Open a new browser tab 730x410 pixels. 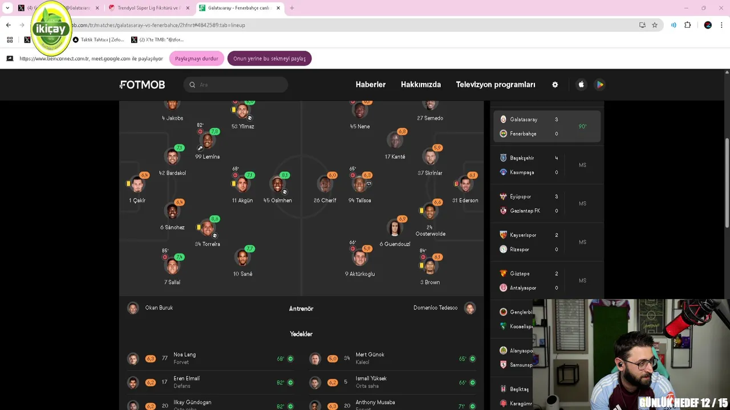(x=292, y=8)
